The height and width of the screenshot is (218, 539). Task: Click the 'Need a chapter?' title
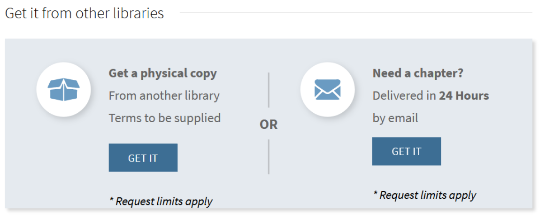pos(418,73)
